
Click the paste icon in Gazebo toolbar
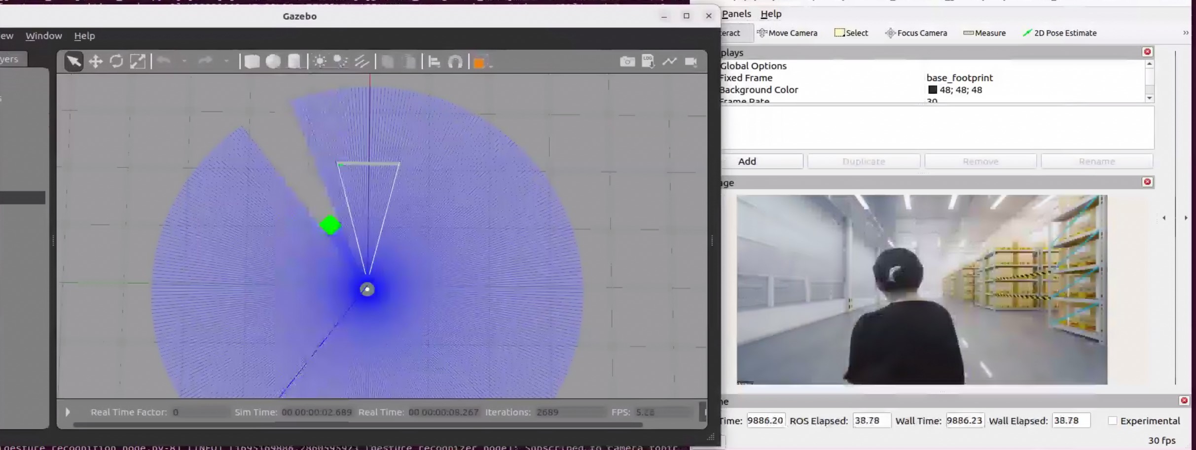tap(409, 62)
